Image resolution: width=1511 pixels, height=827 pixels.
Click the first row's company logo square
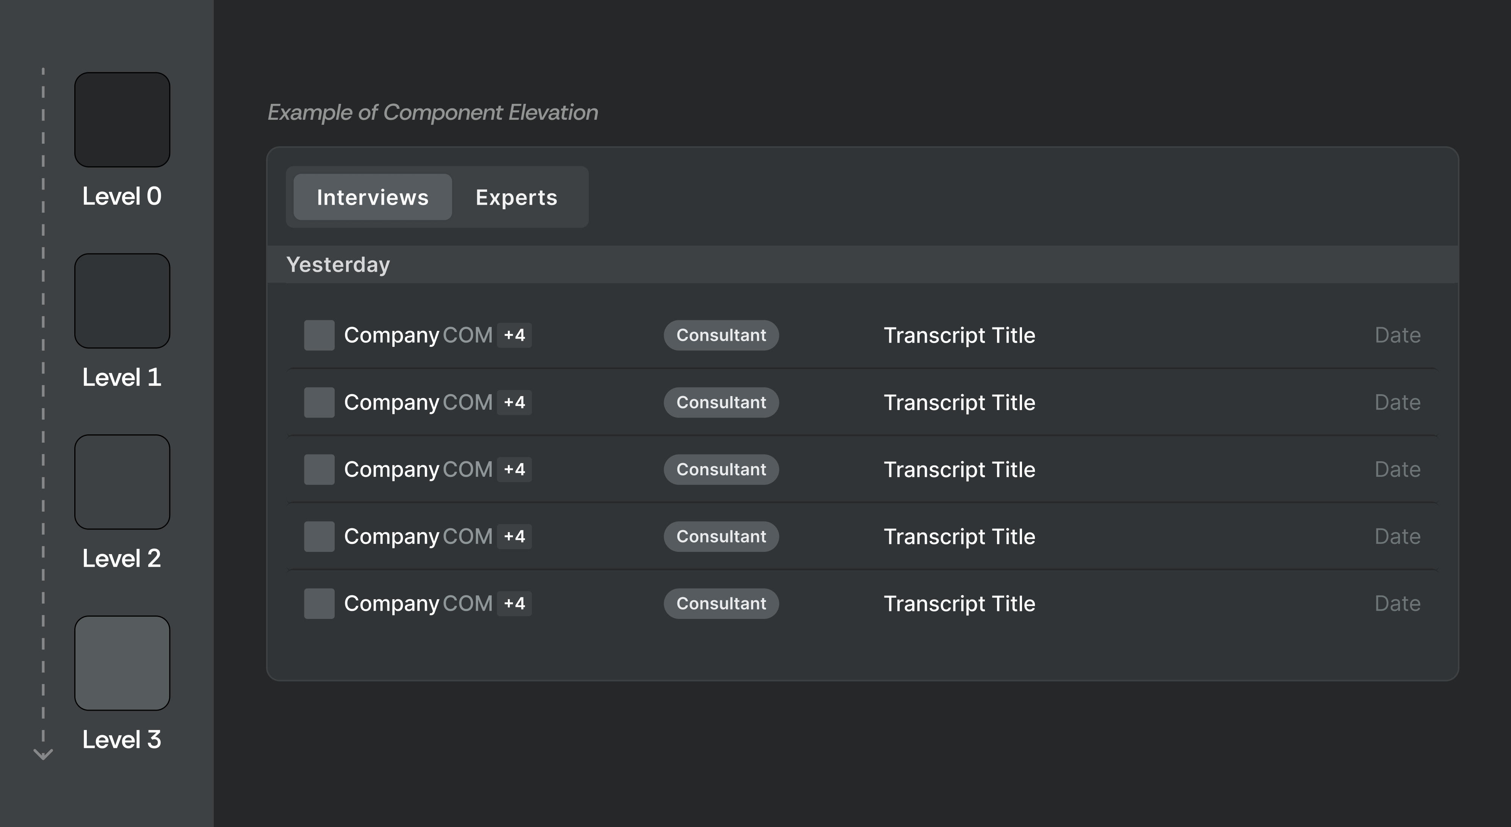click(319, 335)
